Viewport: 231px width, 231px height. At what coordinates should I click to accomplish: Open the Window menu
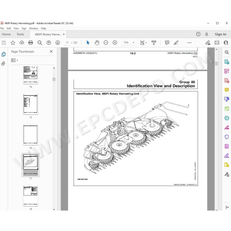pos(34,28)
